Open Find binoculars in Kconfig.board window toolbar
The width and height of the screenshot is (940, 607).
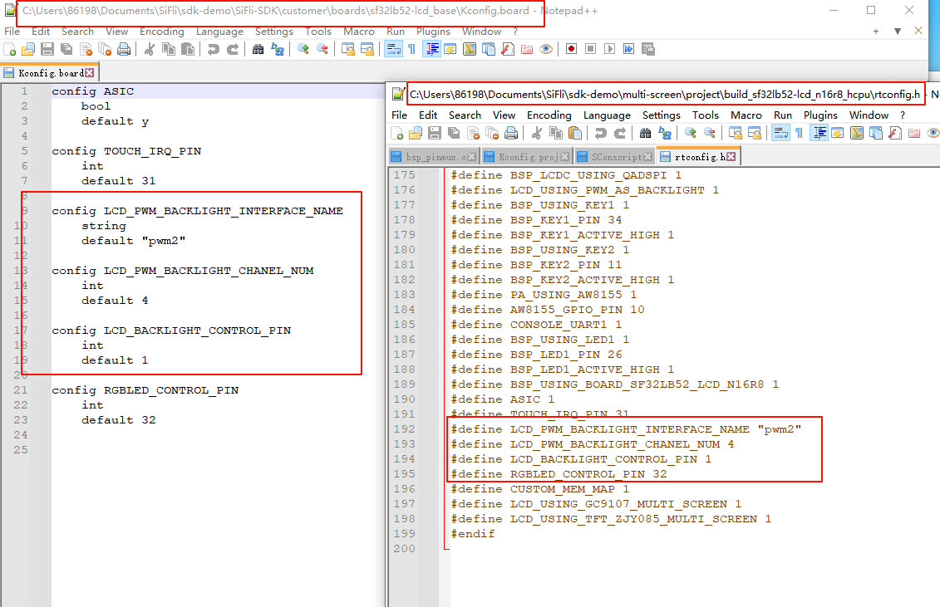pos(258,49)
